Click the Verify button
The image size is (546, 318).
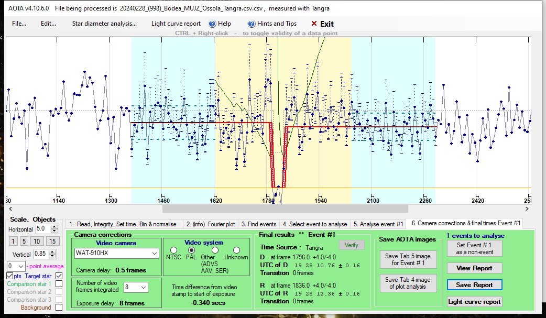click(352, 245)
